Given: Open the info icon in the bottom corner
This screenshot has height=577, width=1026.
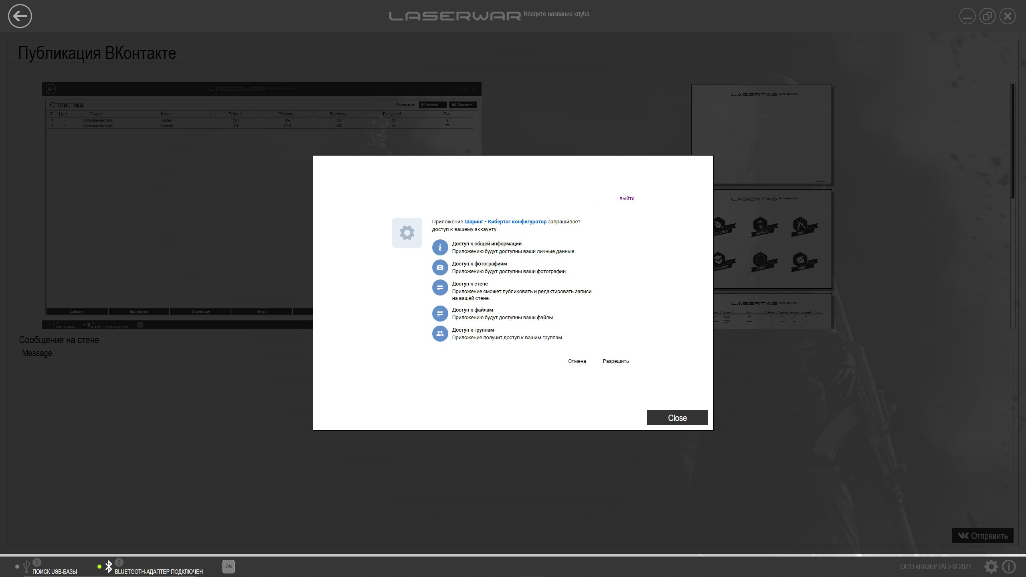Looking at the screenshot, I should [x=1009, y=566].
